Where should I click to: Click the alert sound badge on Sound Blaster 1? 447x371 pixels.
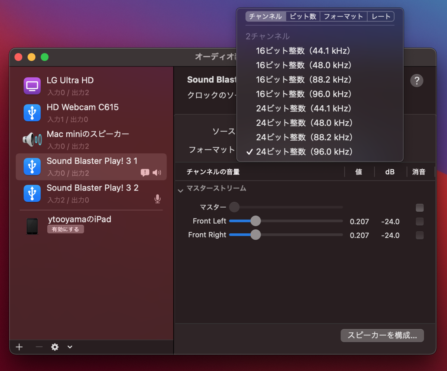coord(145,173)
